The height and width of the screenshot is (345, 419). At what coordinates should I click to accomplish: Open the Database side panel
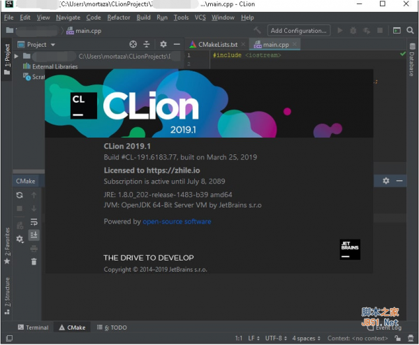[x=412, y=59]
